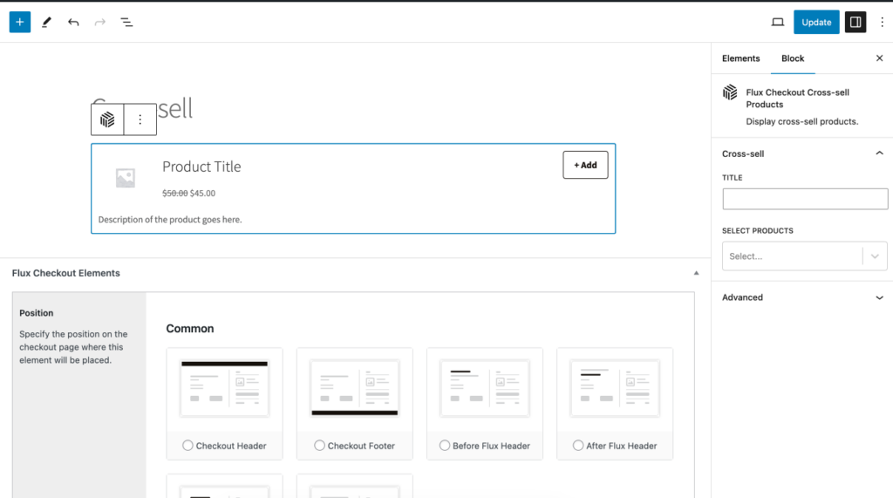
Task: Click the Flux block type icon in block toolbar
Action: tap(107, 119)
